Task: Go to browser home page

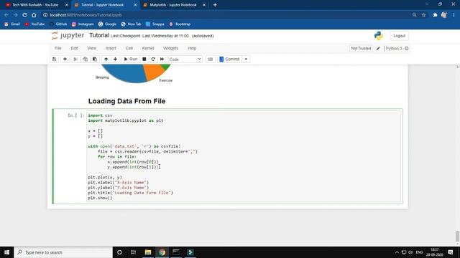Action: (x=34, y=15)
